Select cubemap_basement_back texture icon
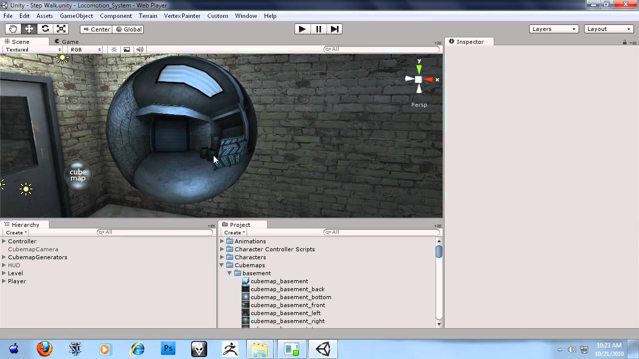 245,289
